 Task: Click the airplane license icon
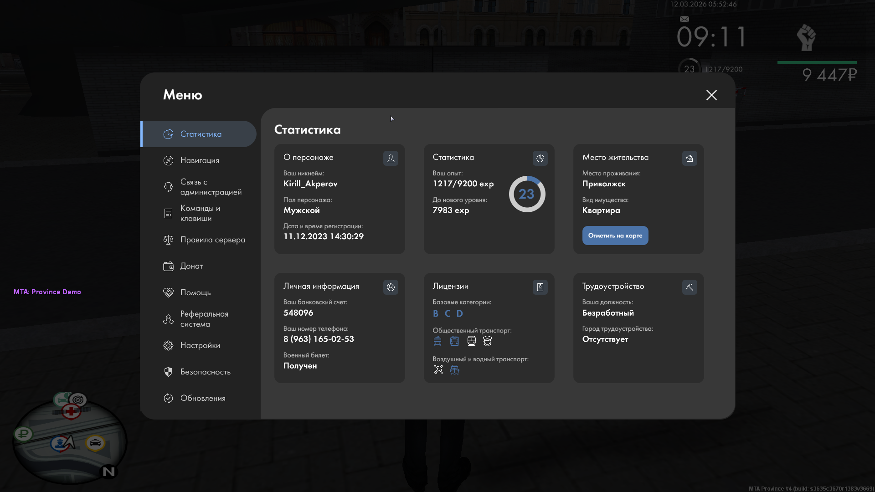438,370
